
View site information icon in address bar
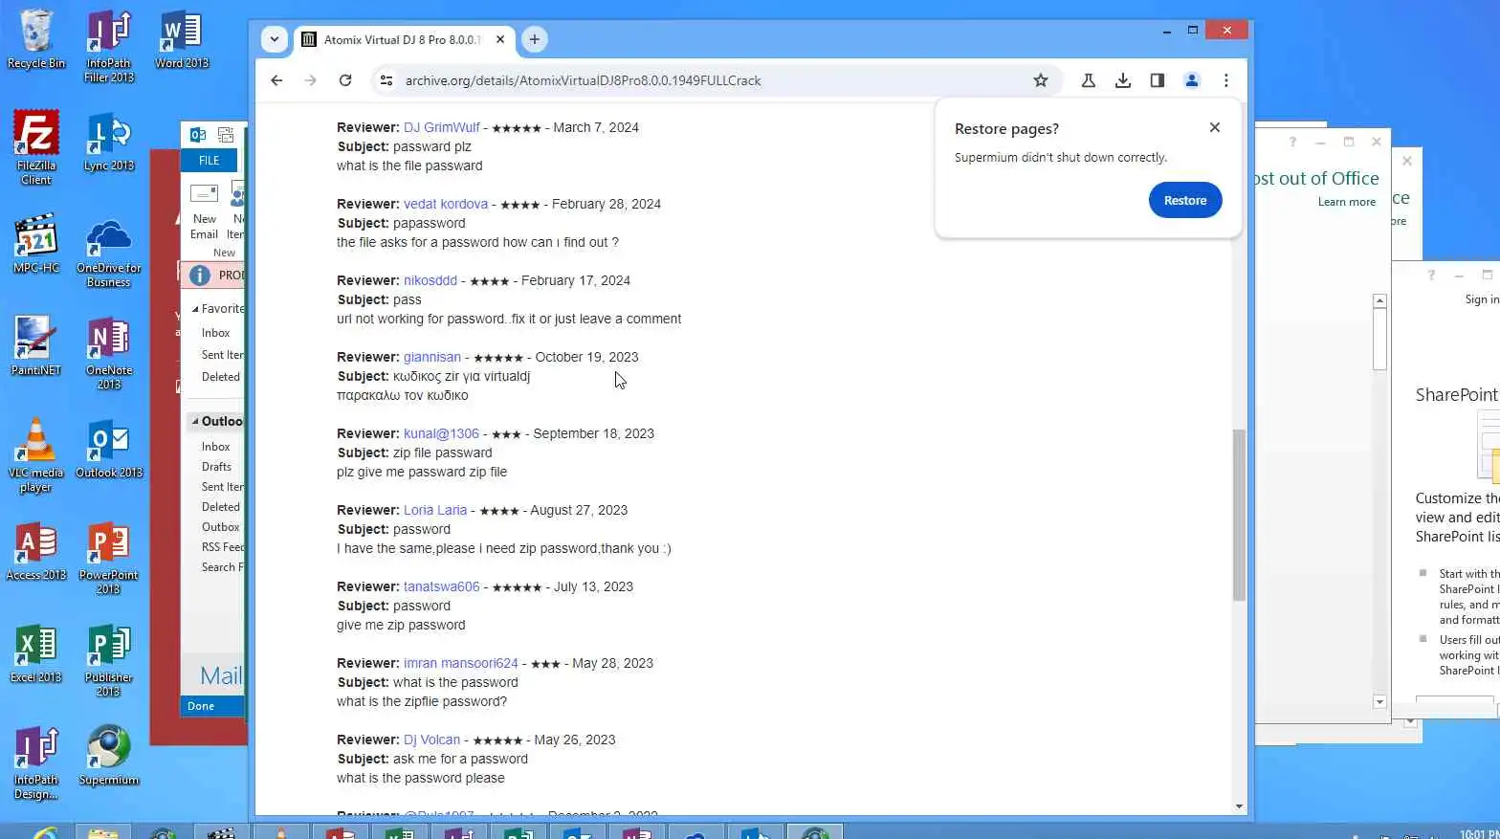coord(386,80)
